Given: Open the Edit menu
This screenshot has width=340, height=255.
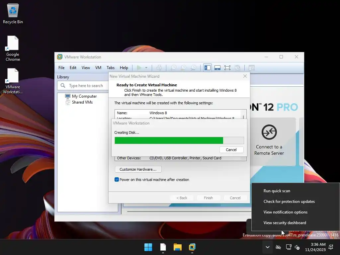Looking at the screenshot, I should (73, 68).
